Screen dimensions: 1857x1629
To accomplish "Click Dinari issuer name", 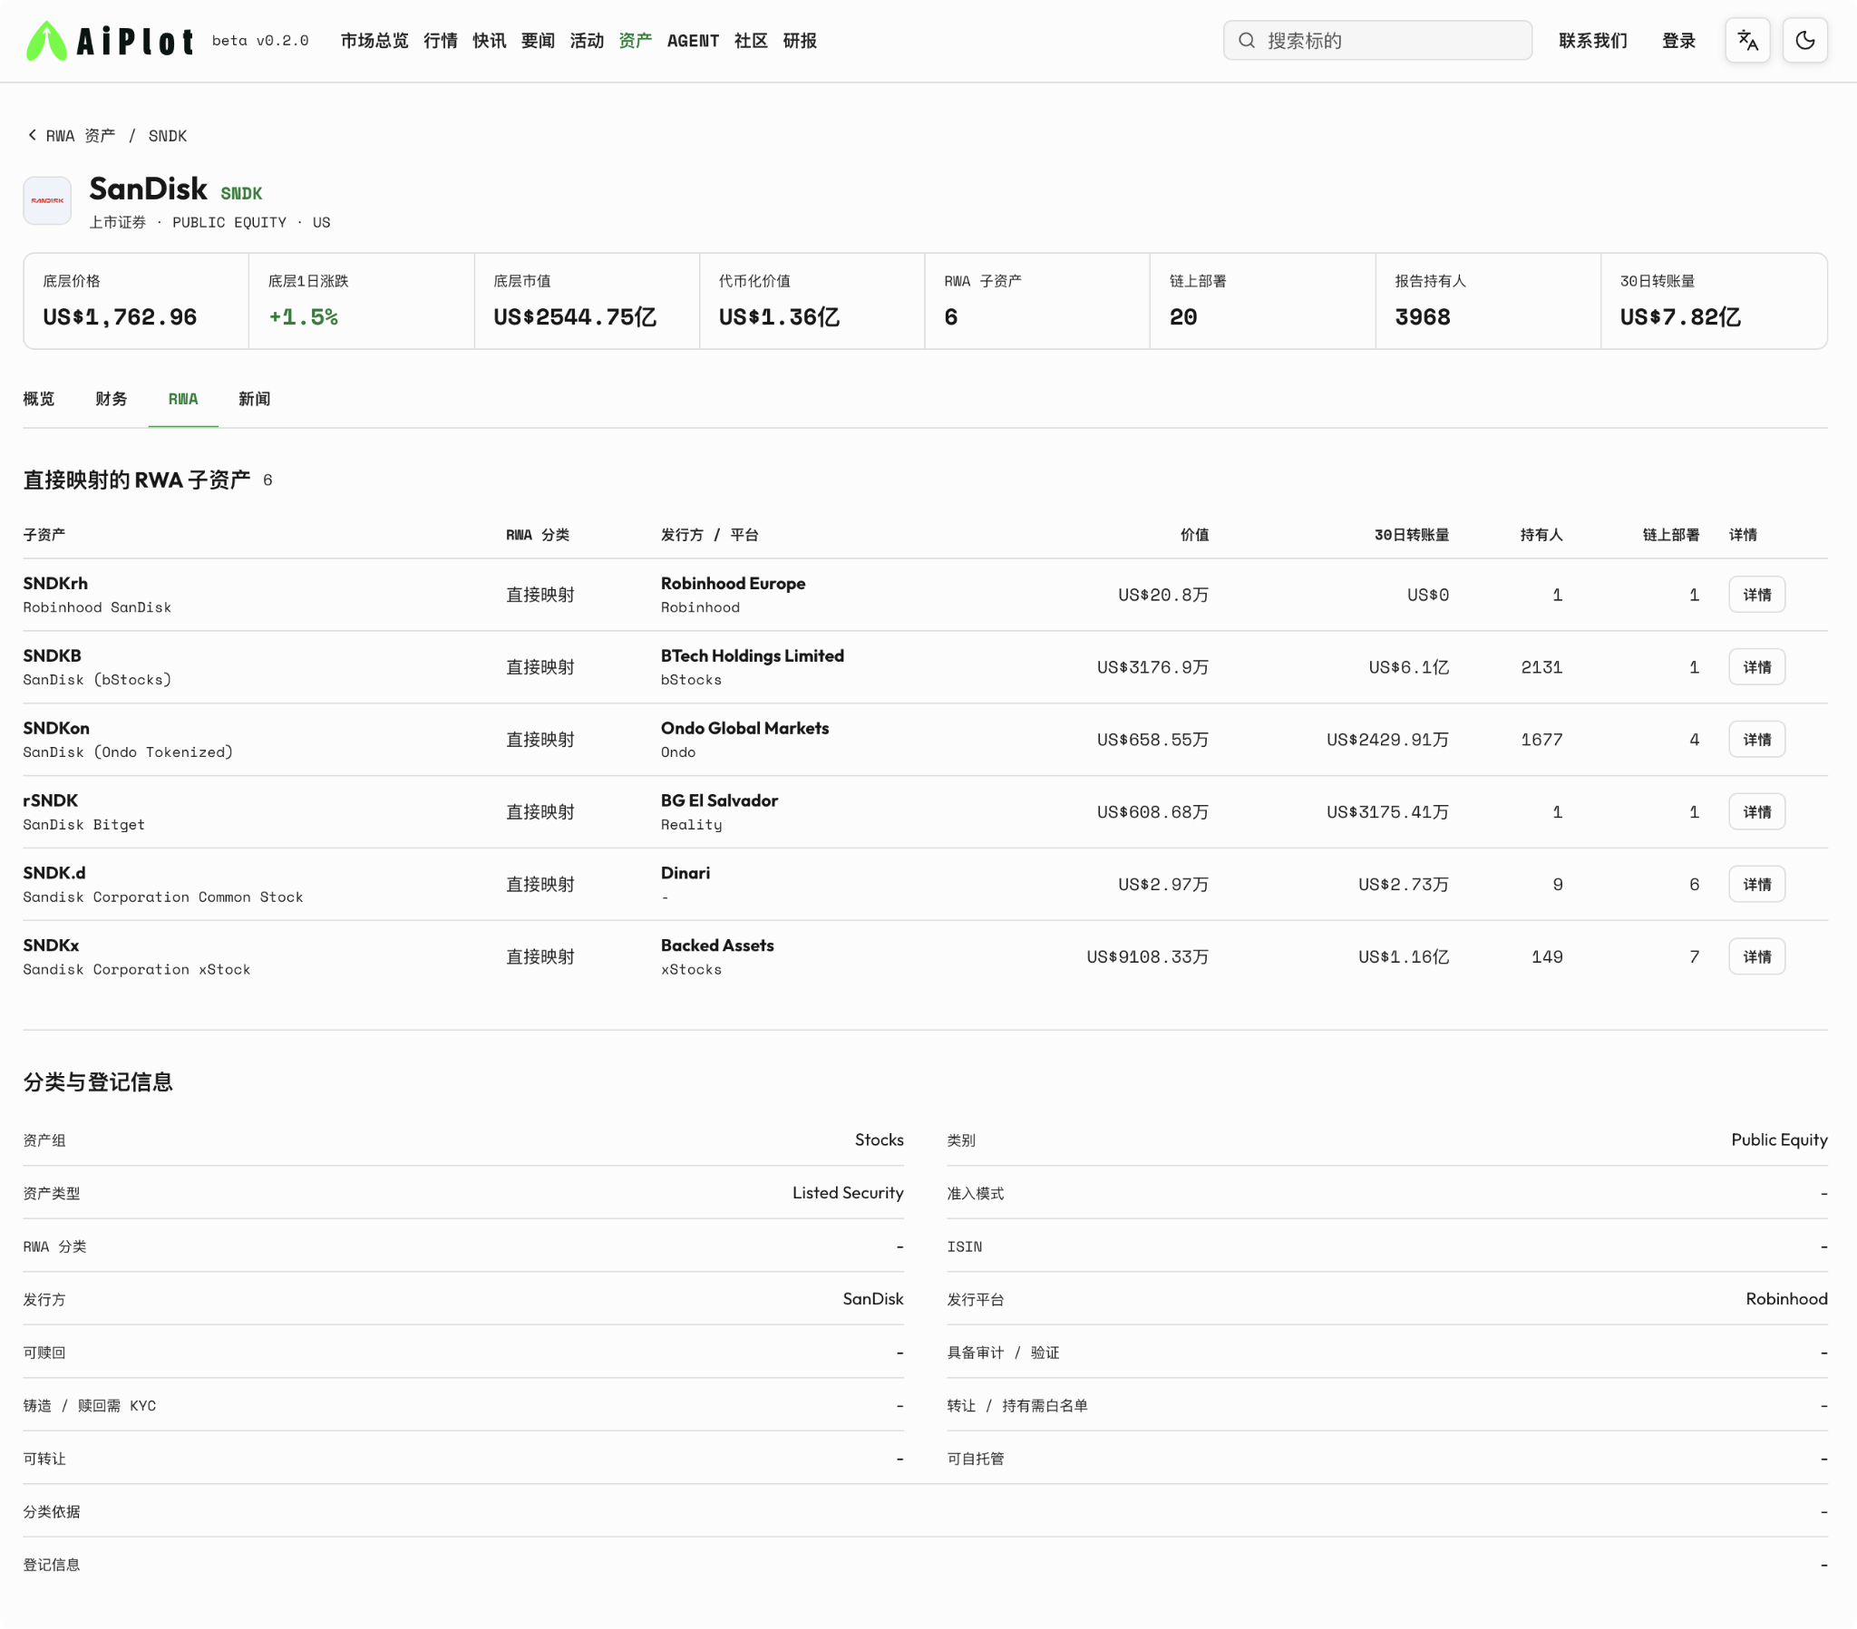I will [x=685, y=873].
